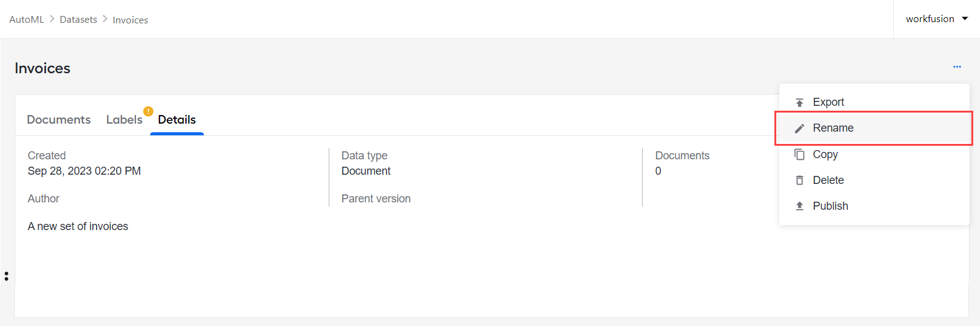Image resolution: width=980 pixels, height=326 pixels.
Task: Click the vertical dots handle at left edge
Action: pyautogui.click(x=6, y=276)
